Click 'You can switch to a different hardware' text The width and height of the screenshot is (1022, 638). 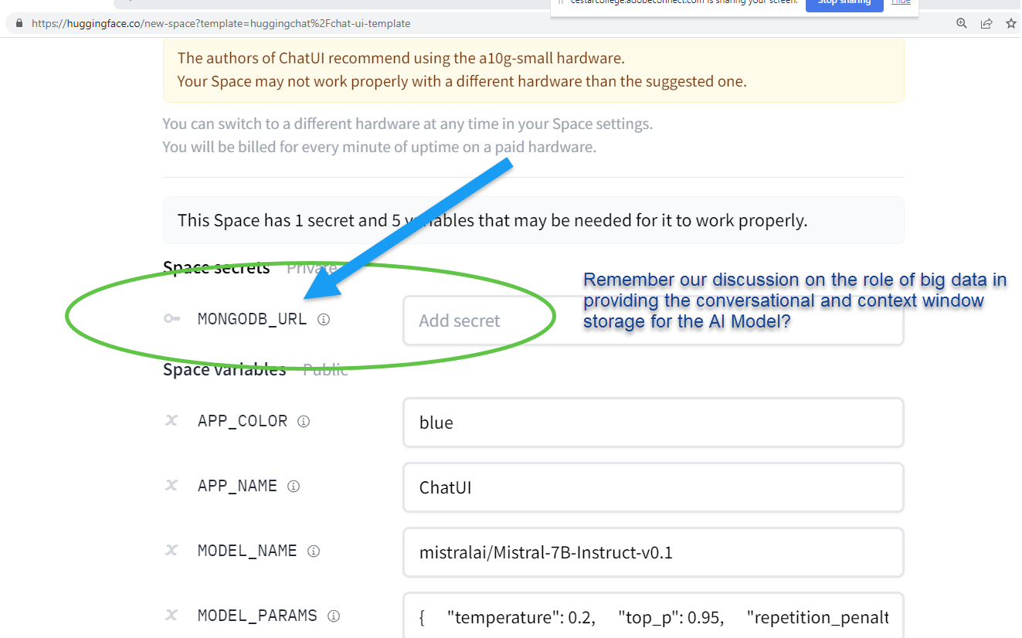coord(408,124)
